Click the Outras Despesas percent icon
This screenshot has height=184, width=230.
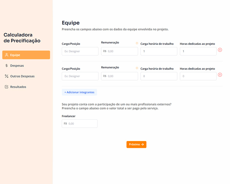pos(6,76)
